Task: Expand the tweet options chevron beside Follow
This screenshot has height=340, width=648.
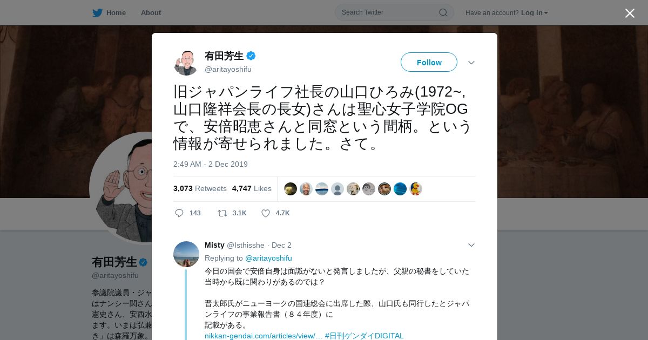Action: click(x=471, y=63)
